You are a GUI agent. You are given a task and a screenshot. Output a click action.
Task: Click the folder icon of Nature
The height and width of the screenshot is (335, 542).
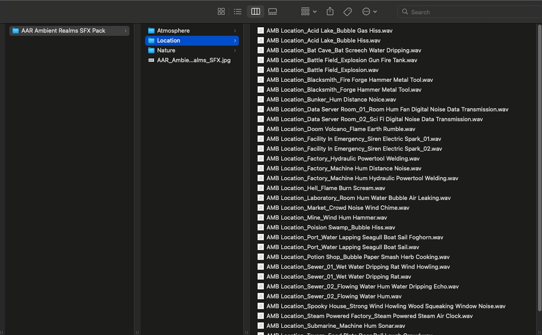(151, 50)
